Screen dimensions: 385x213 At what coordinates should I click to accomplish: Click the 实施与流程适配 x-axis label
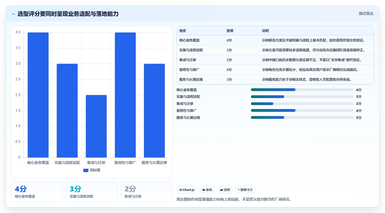67,163
